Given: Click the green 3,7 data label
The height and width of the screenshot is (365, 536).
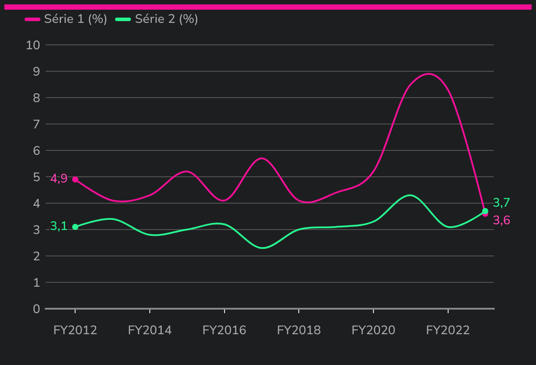Looking at the screenshot, I should coord(501,203).
